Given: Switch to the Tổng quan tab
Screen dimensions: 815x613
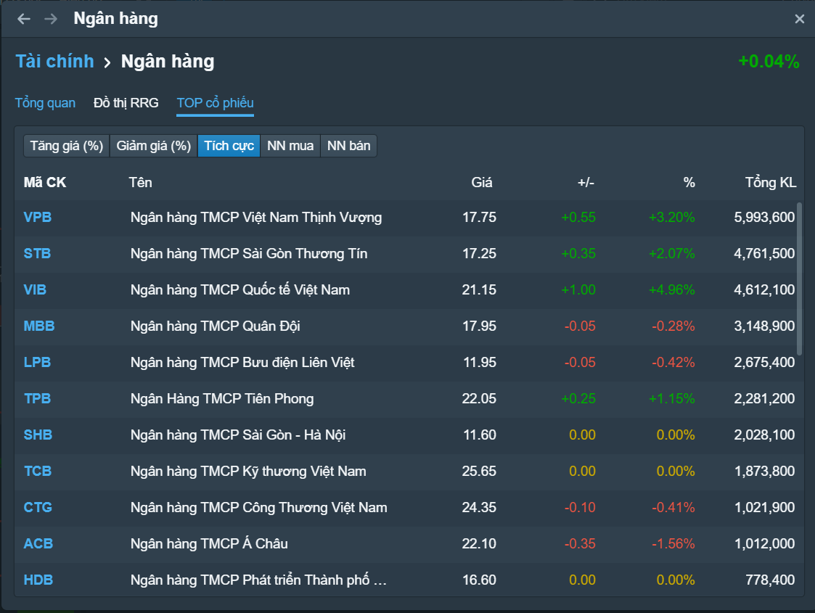Looking at the screenshot, I should [x=45, y=103].
